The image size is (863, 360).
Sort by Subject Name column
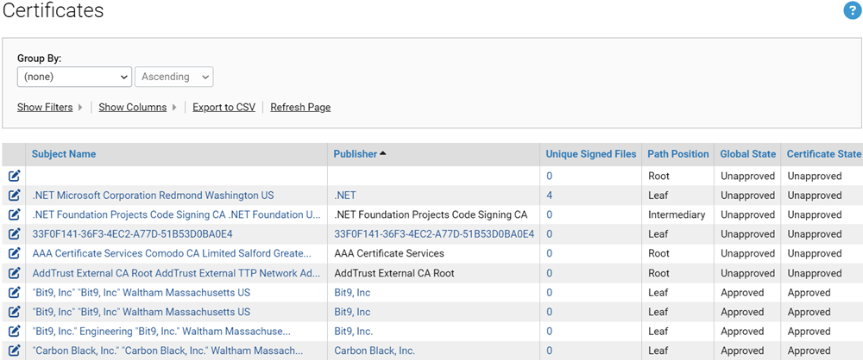(x=64, y=154)
